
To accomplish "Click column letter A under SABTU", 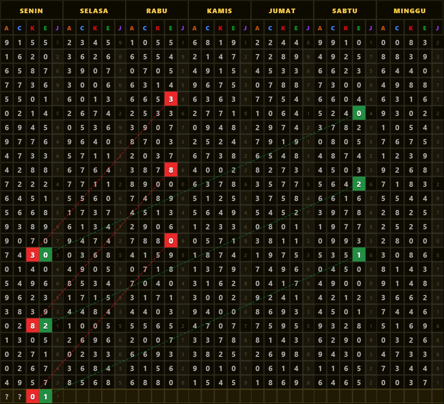I will [320, 28].
